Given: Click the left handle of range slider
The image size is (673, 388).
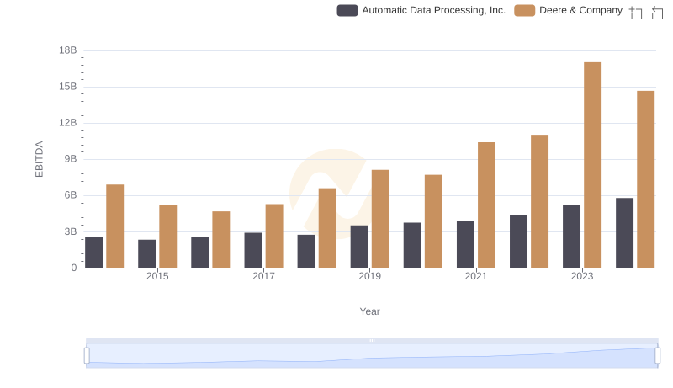Looking at the screenshot, I should pyautogui.click(x=87, y=356).
